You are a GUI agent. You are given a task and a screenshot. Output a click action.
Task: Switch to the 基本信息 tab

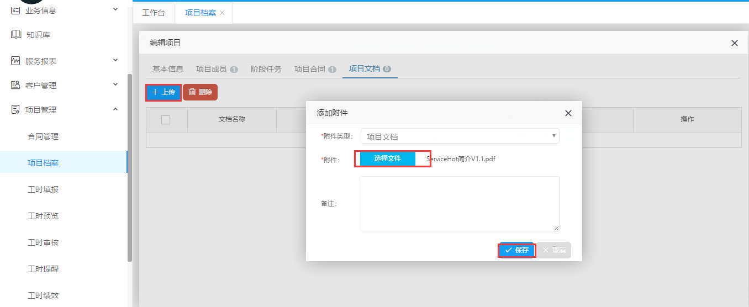point(168,69)
